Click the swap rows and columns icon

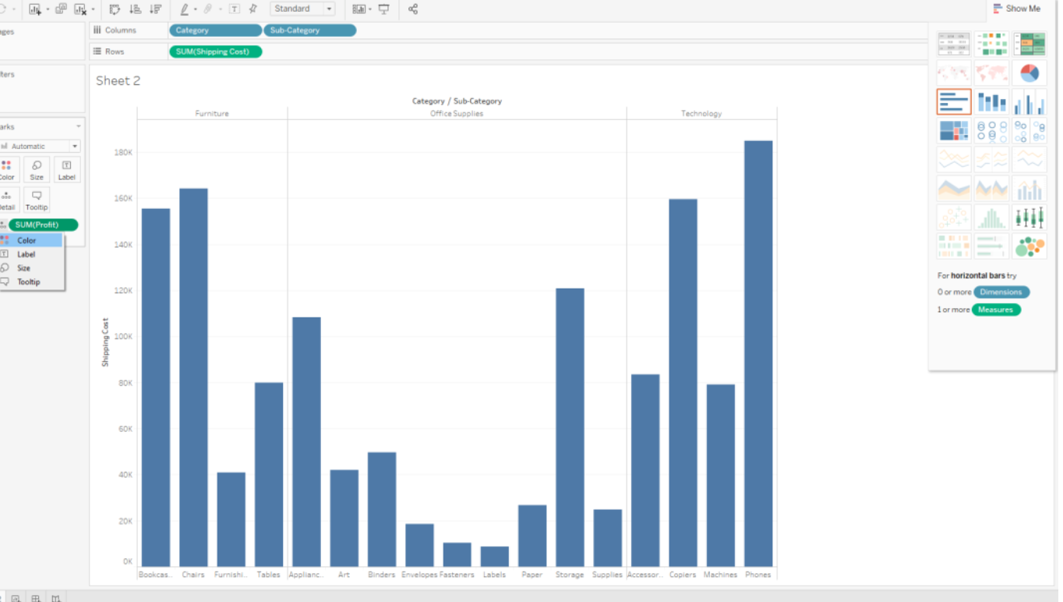(115, 9)
